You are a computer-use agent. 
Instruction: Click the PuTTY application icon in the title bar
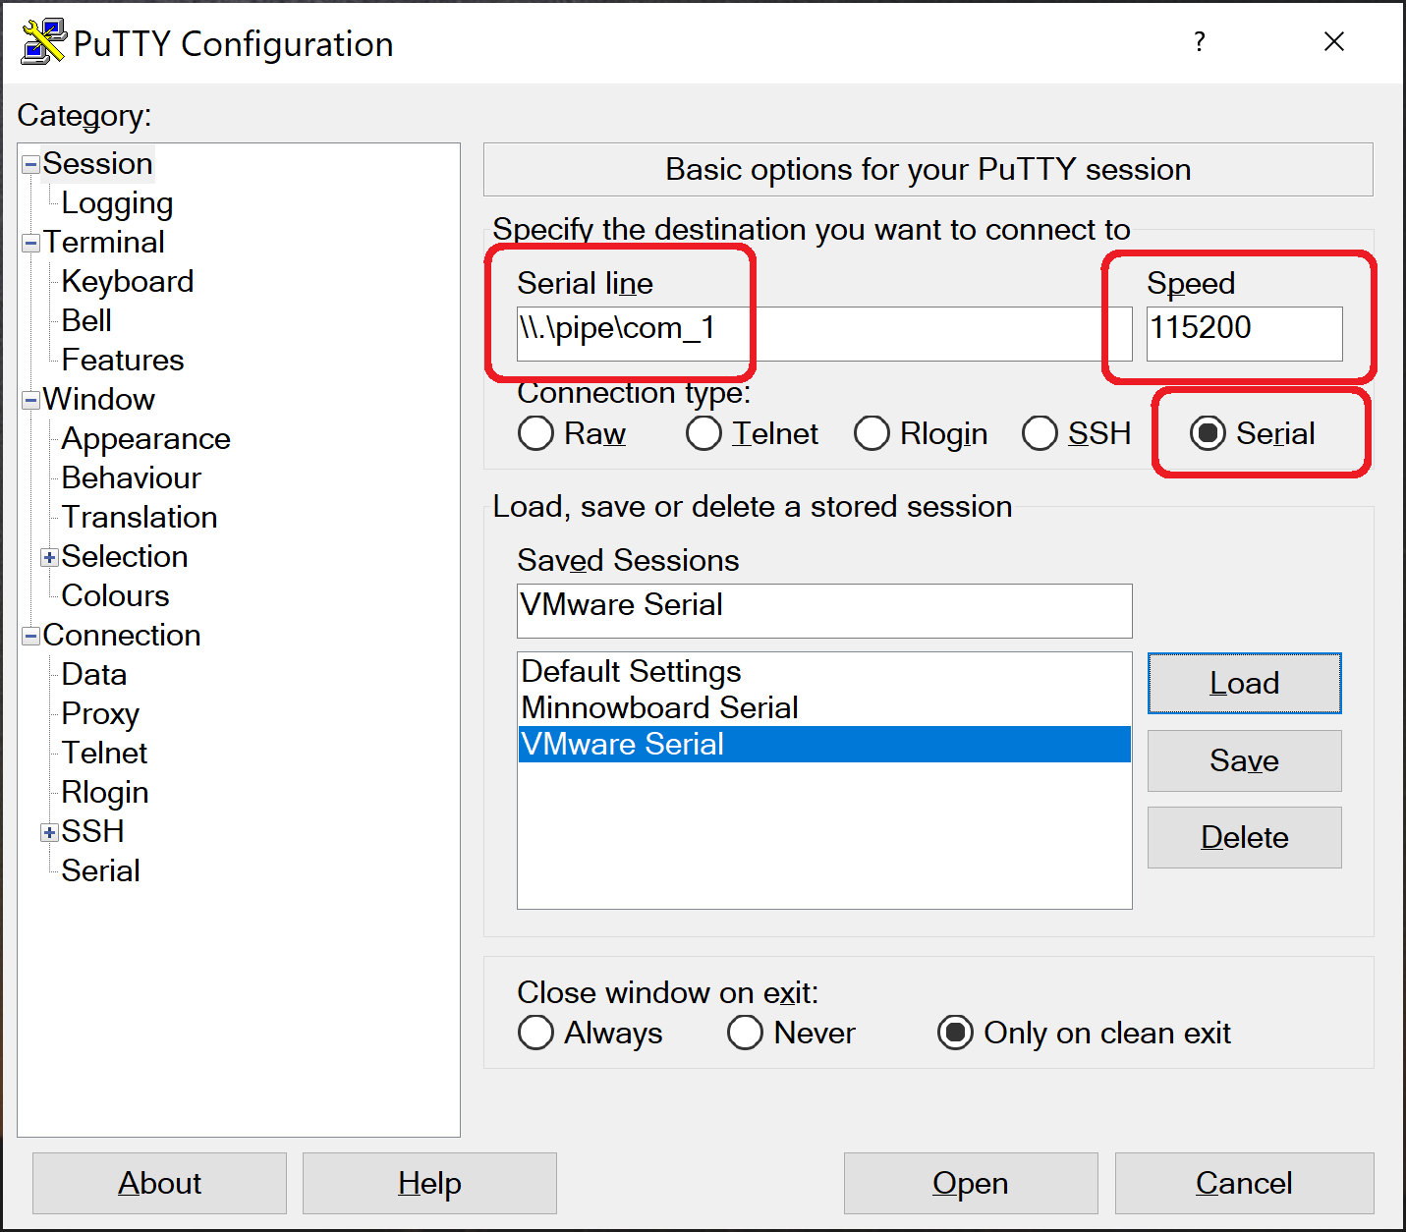click(41, 41)
